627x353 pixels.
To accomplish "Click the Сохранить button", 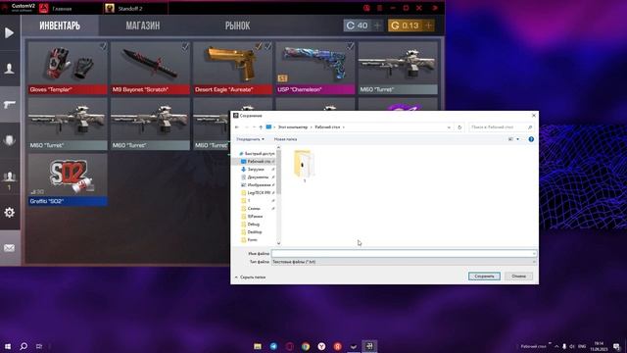I will [484, 277].
